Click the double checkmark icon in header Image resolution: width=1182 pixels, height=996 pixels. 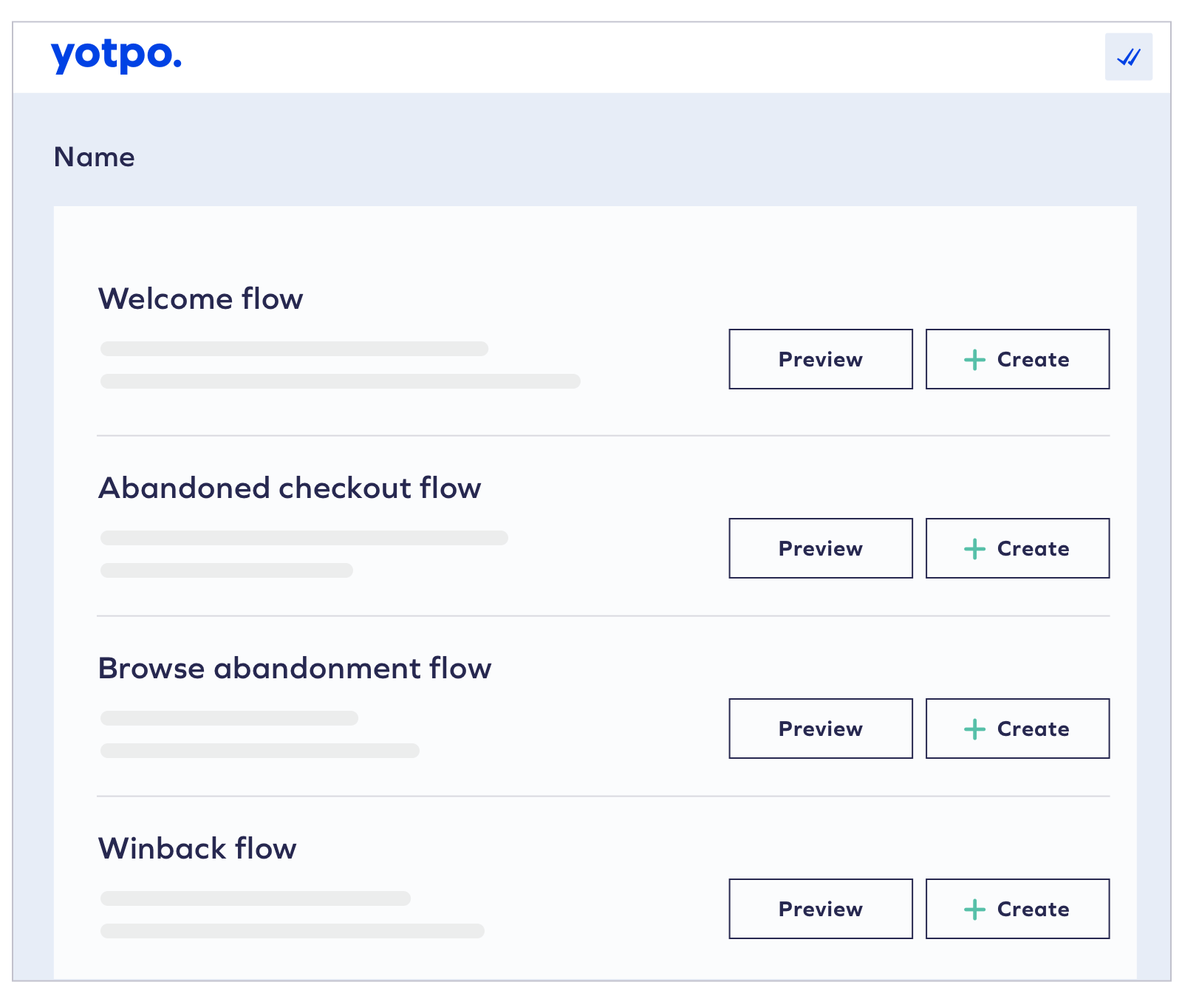1128,57
